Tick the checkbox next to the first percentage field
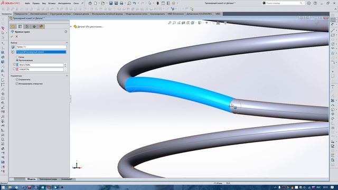 14,64
